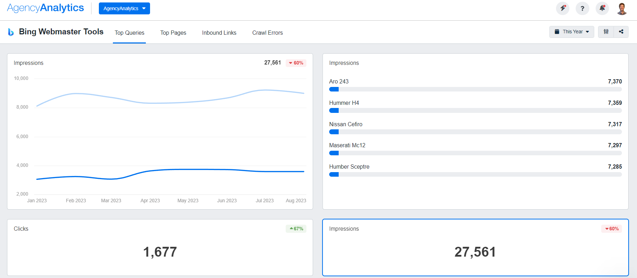637x278 pixels.
Task: Open the notifications bell icon
Action: tap(602, 8)
